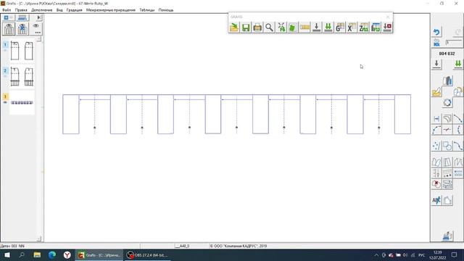The height and width of the screenshot is (261, 464).
Task: Select part 3 pleats strip thumbnail
Action: (x=22, y=103)
